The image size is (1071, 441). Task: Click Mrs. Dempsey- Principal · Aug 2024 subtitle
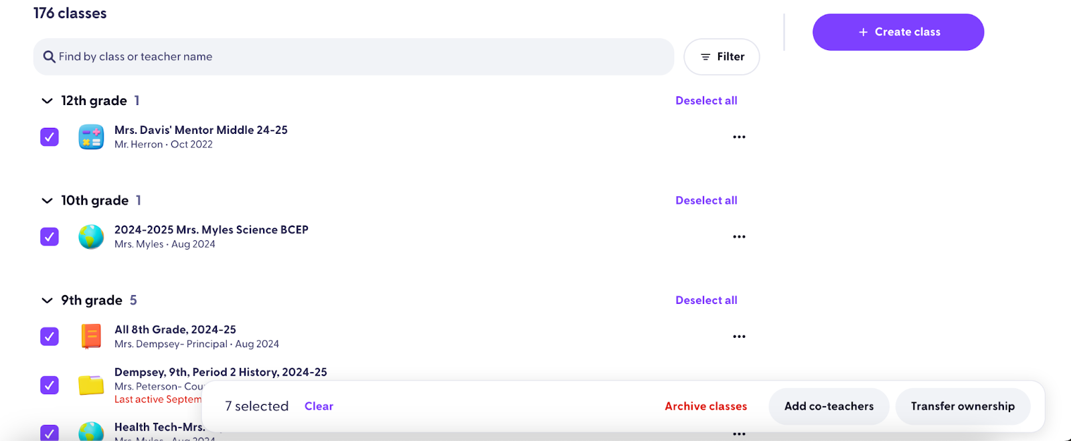click(197, 344)
